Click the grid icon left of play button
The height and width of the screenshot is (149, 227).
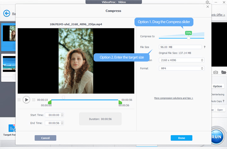coord(19,100)
